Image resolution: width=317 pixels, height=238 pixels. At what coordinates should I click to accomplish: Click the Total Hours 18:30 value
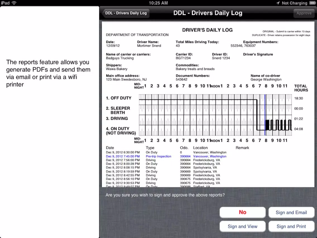click(x=298, y=98)
